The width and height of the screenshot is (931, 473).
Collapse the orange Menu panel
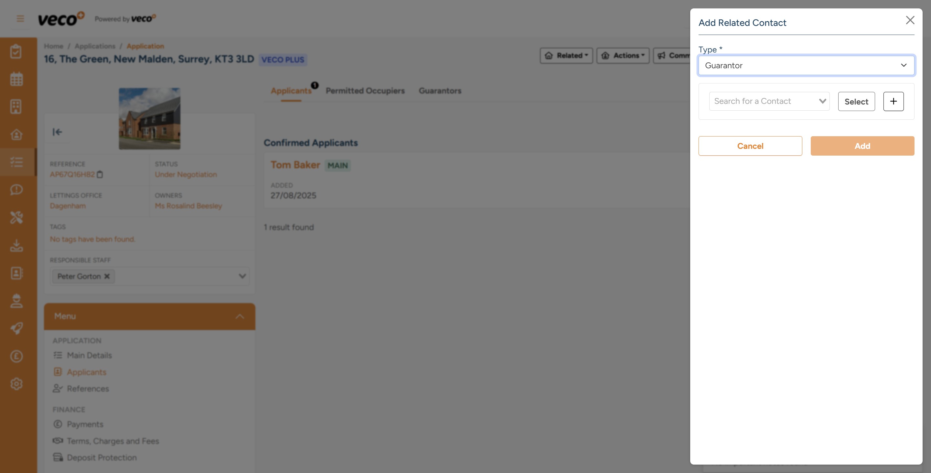(239, 316)
